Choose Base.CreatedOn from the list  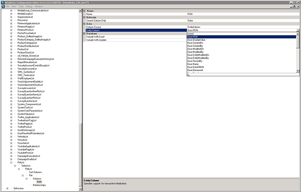tap(241, 43)
